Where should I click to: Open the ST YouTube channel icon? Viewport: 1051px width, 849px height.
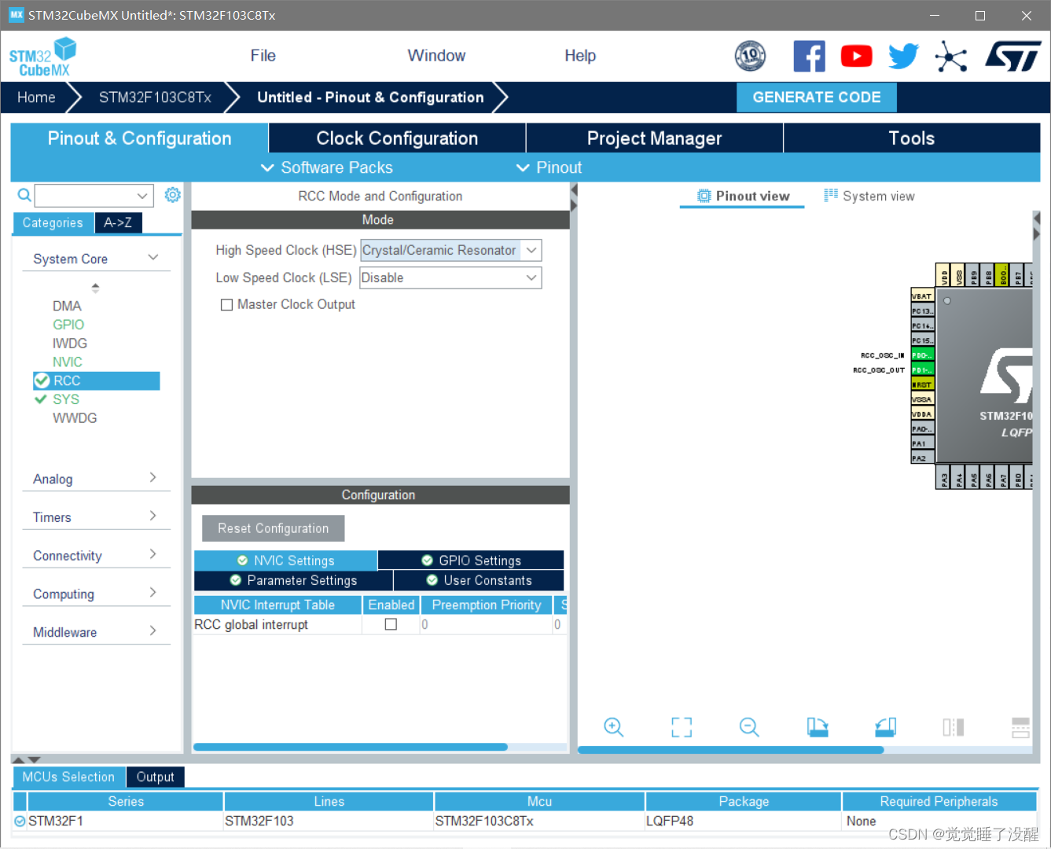click(x=856, y=57)
